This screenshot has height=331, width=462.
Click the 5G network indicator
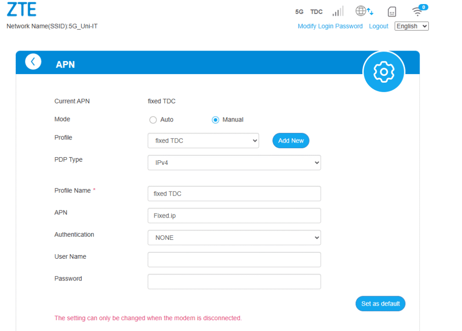299,12
